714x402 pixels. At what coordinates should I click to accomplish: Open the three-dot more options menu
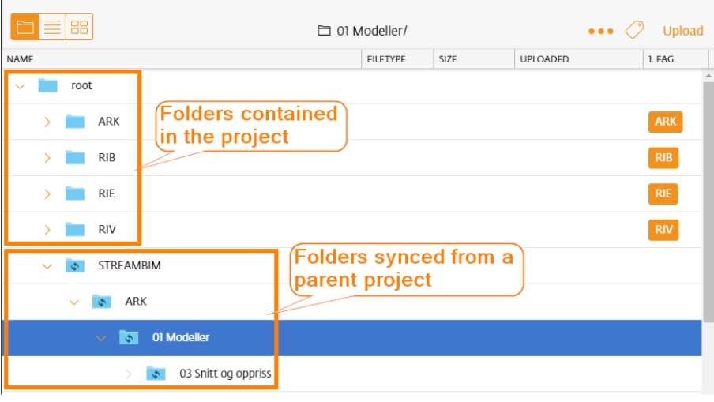(600, 31)
